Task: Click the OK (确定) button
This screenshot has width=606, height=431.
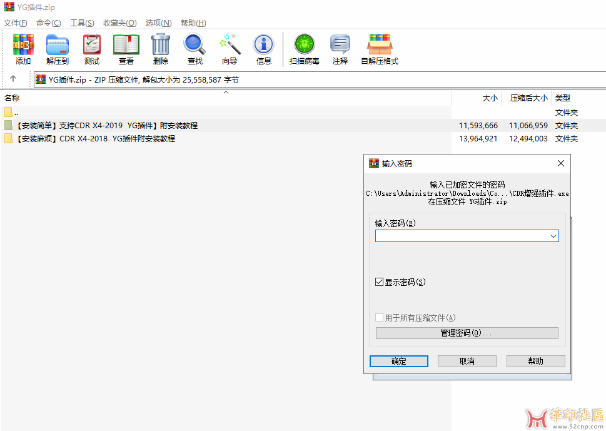Action: (x=399, y=361)
